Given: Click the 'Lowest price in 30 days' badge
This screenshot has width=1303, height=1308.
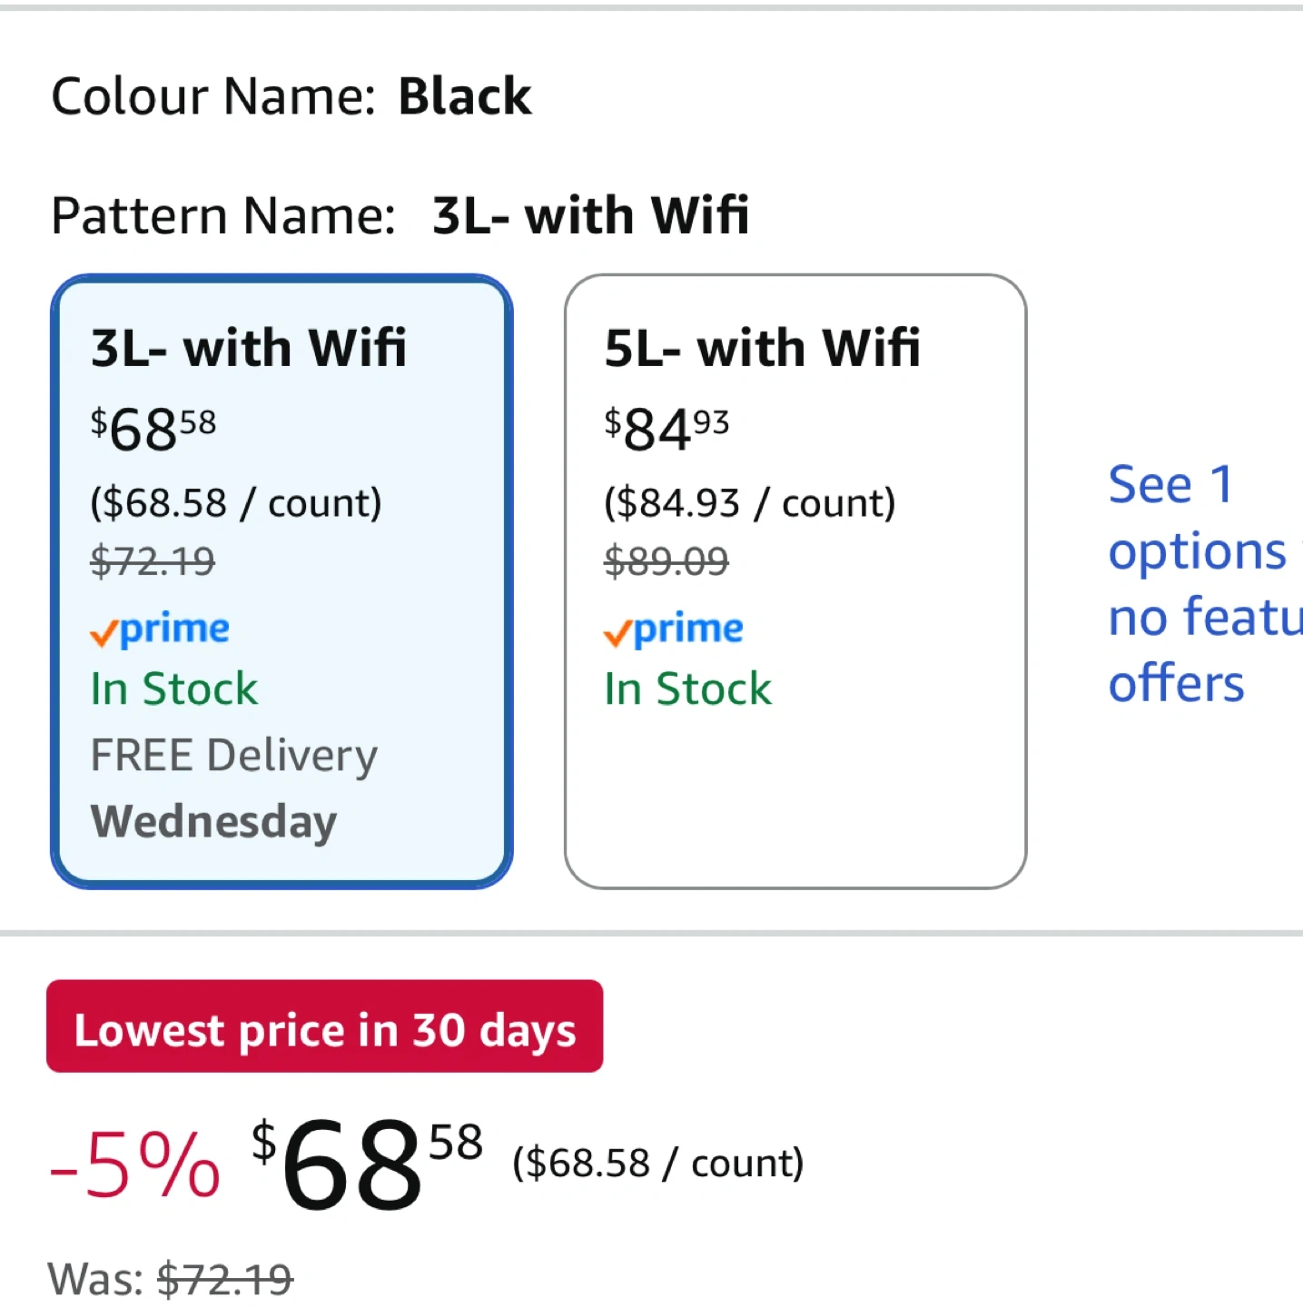Looking at the screenshot, I should pos(324,1026).
